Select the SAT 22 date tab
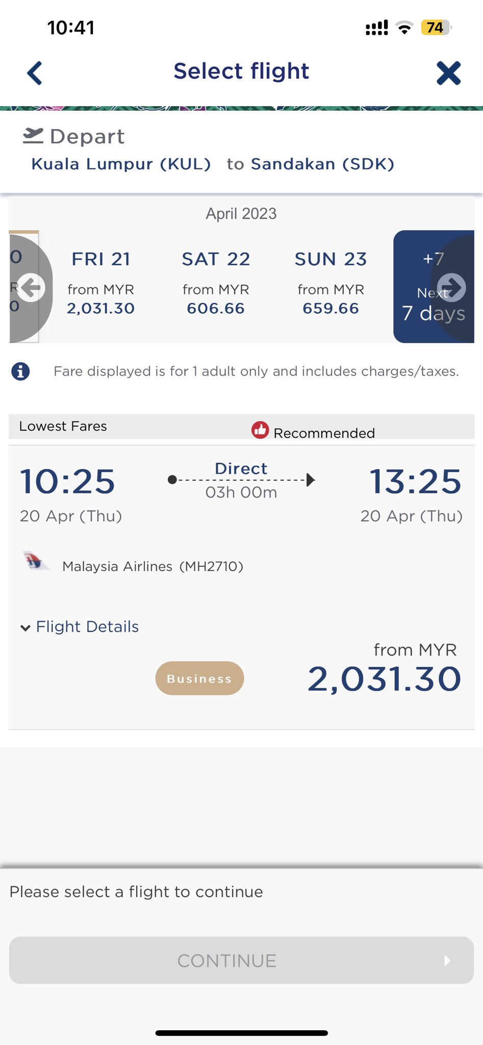 (x=216, y=284)
